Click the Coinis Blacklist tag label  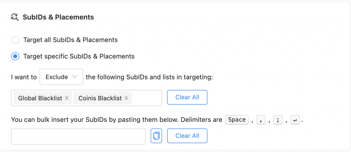100,98
